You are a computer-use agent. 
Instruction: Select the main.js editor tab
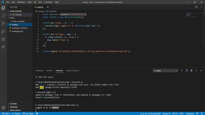click(x=41, y=7)
